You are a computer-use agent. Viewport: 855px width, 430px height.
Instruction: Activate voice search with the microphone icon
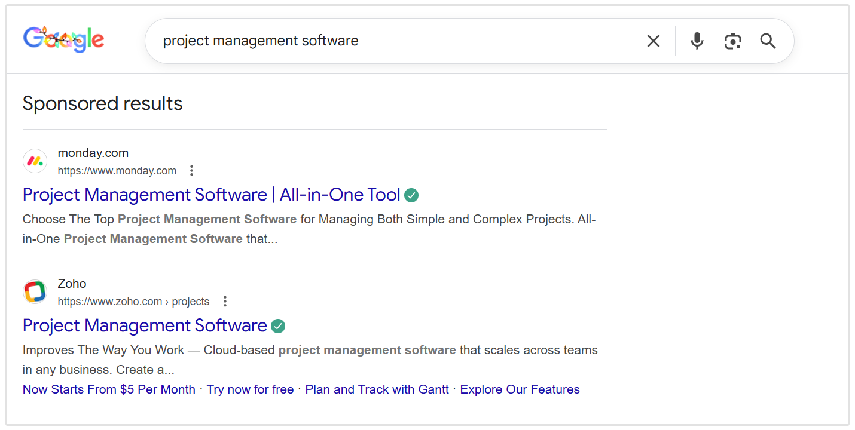coord(697,41)
